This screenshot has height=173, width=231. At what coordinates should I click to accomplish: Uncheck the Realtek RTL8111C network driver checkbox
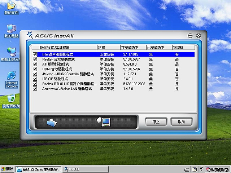click(35, 84)
